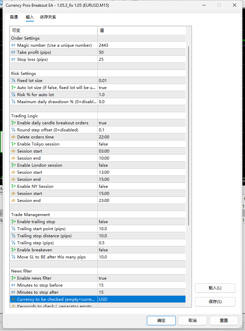Screen dimensions: 245x331
Task: Toggle the Enable London session false value
Action: (x=141, y=165)
